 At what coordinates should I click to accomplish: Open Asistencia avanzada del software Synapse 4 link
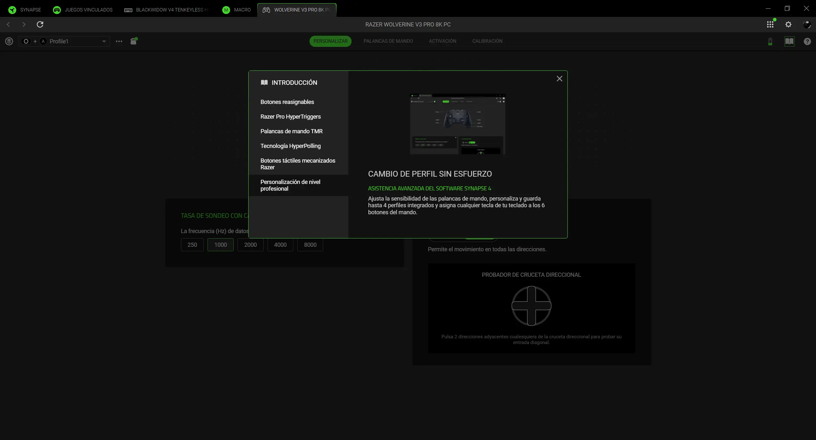tap(429, 188)
